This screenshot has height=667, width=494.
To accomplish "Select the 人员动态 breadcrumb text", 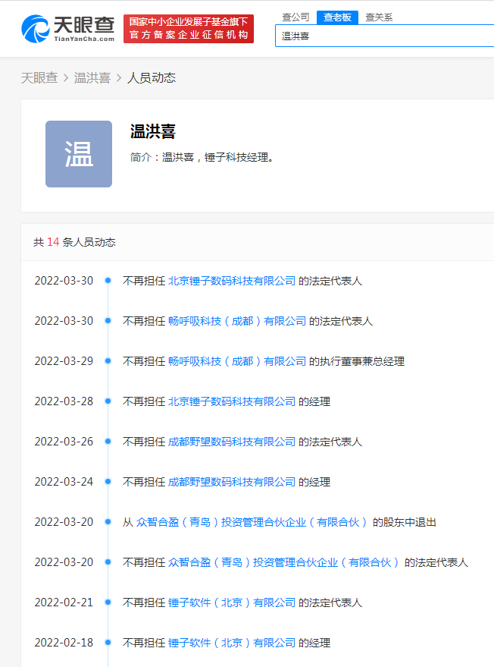I will tap(152, 78).
